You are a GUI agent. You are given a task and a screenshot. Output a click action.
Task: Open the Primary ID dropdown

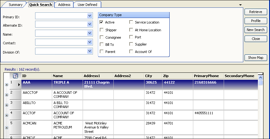(x=90, y=16)
